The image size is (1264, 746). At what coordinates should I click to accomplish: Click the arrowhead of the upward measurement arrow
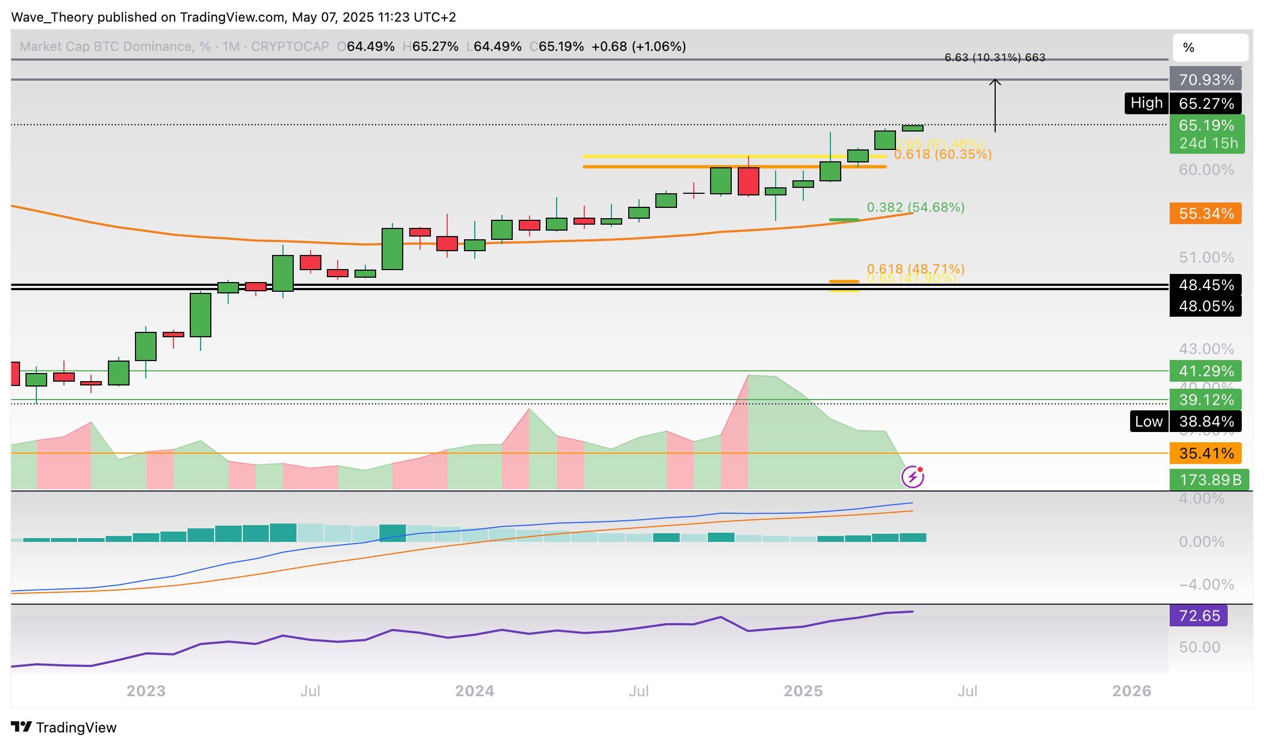tap(995, 82)
